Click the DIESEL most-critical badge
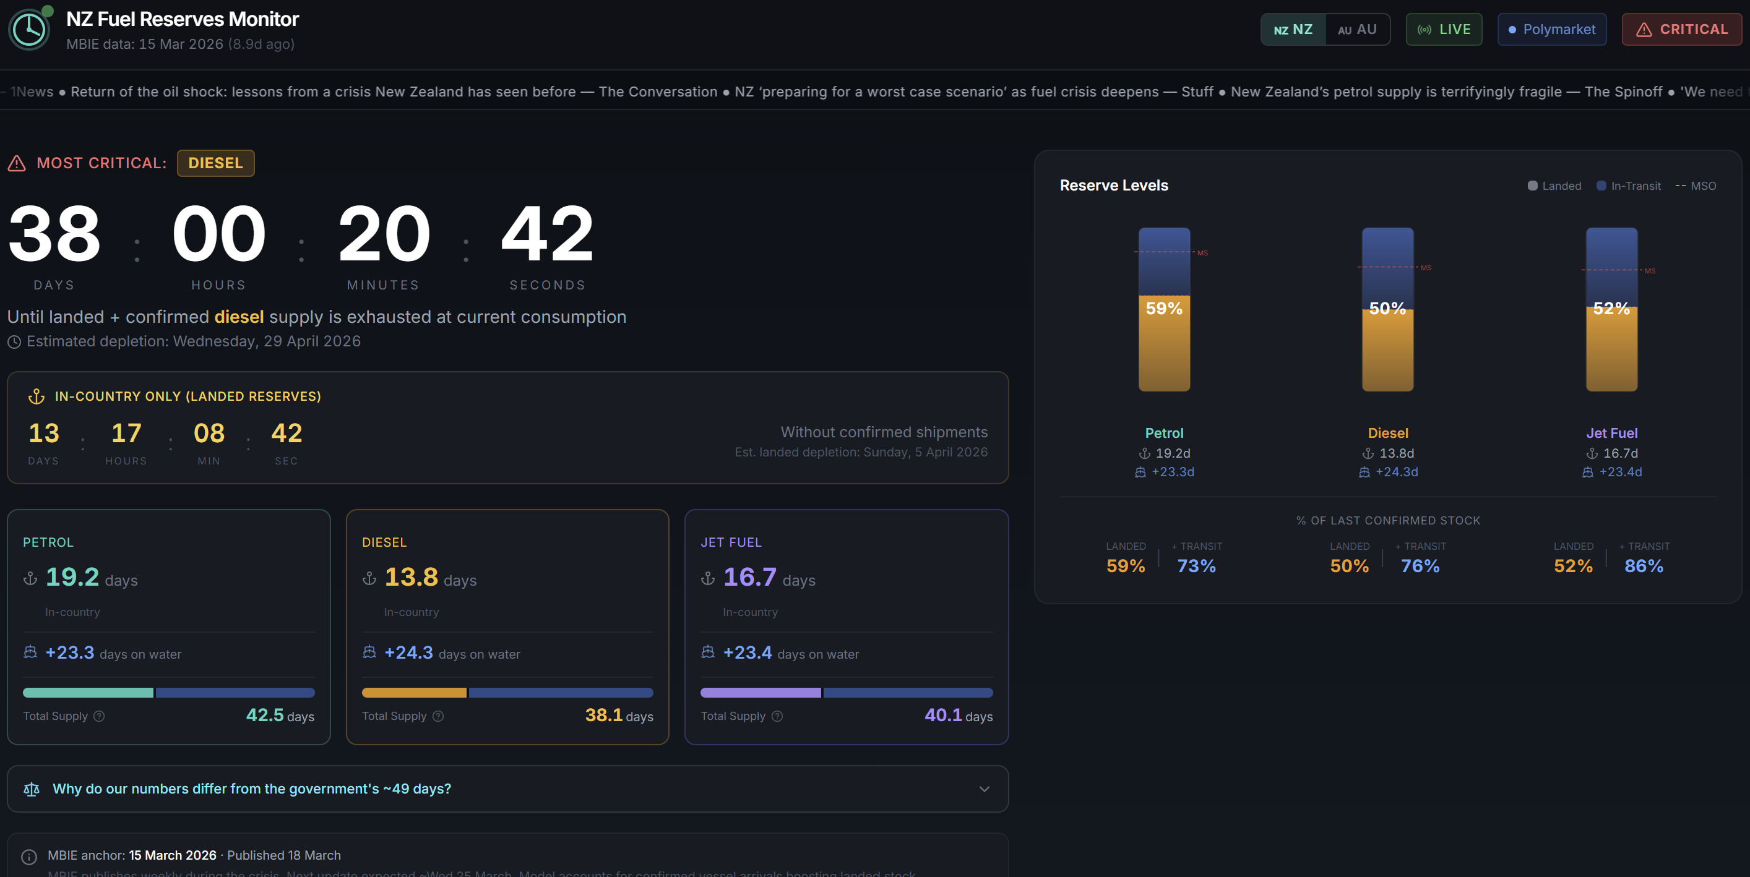1750x877 pixels. tap(215, 164)
